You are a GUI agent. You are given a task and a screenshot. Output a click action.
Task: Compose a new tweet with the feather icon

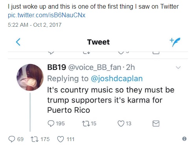tap(175, 42)
